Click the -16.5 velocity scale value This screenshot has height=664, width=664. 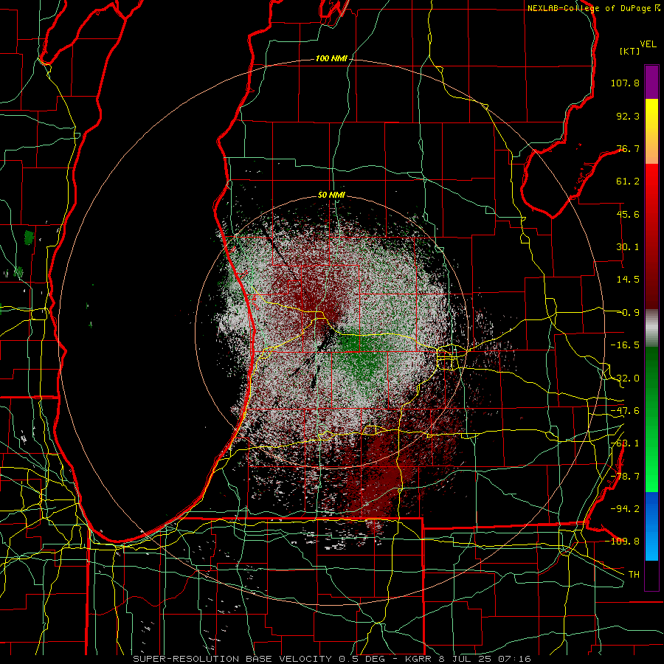click(625, 345)
